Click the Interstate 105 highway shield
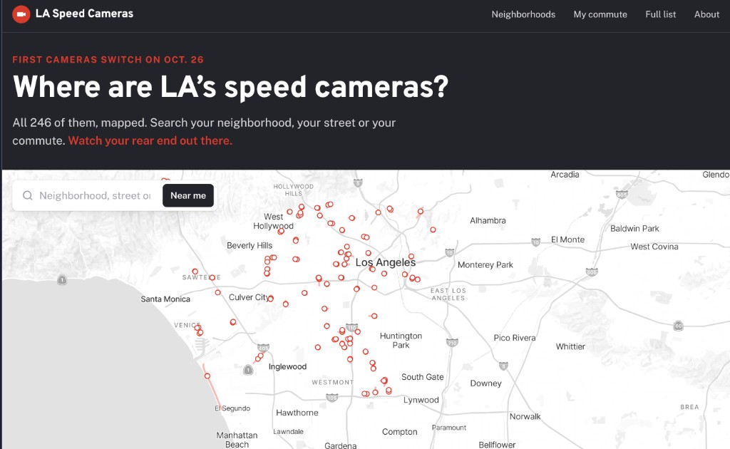The height and width of the screenshot is (449, 730). (332, 398)
